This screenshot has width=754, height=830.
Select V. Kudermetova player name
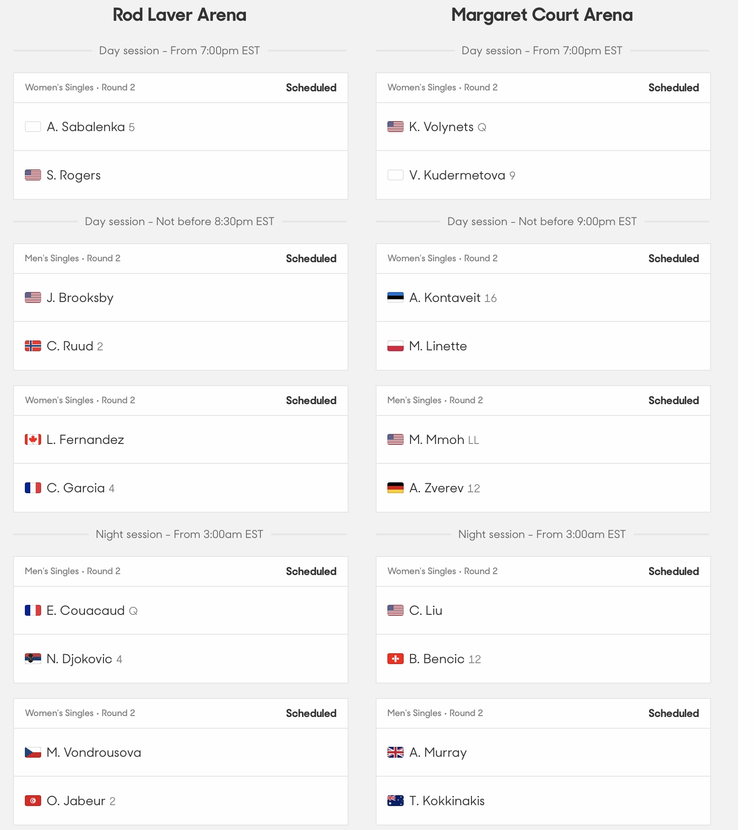point(457,175)
